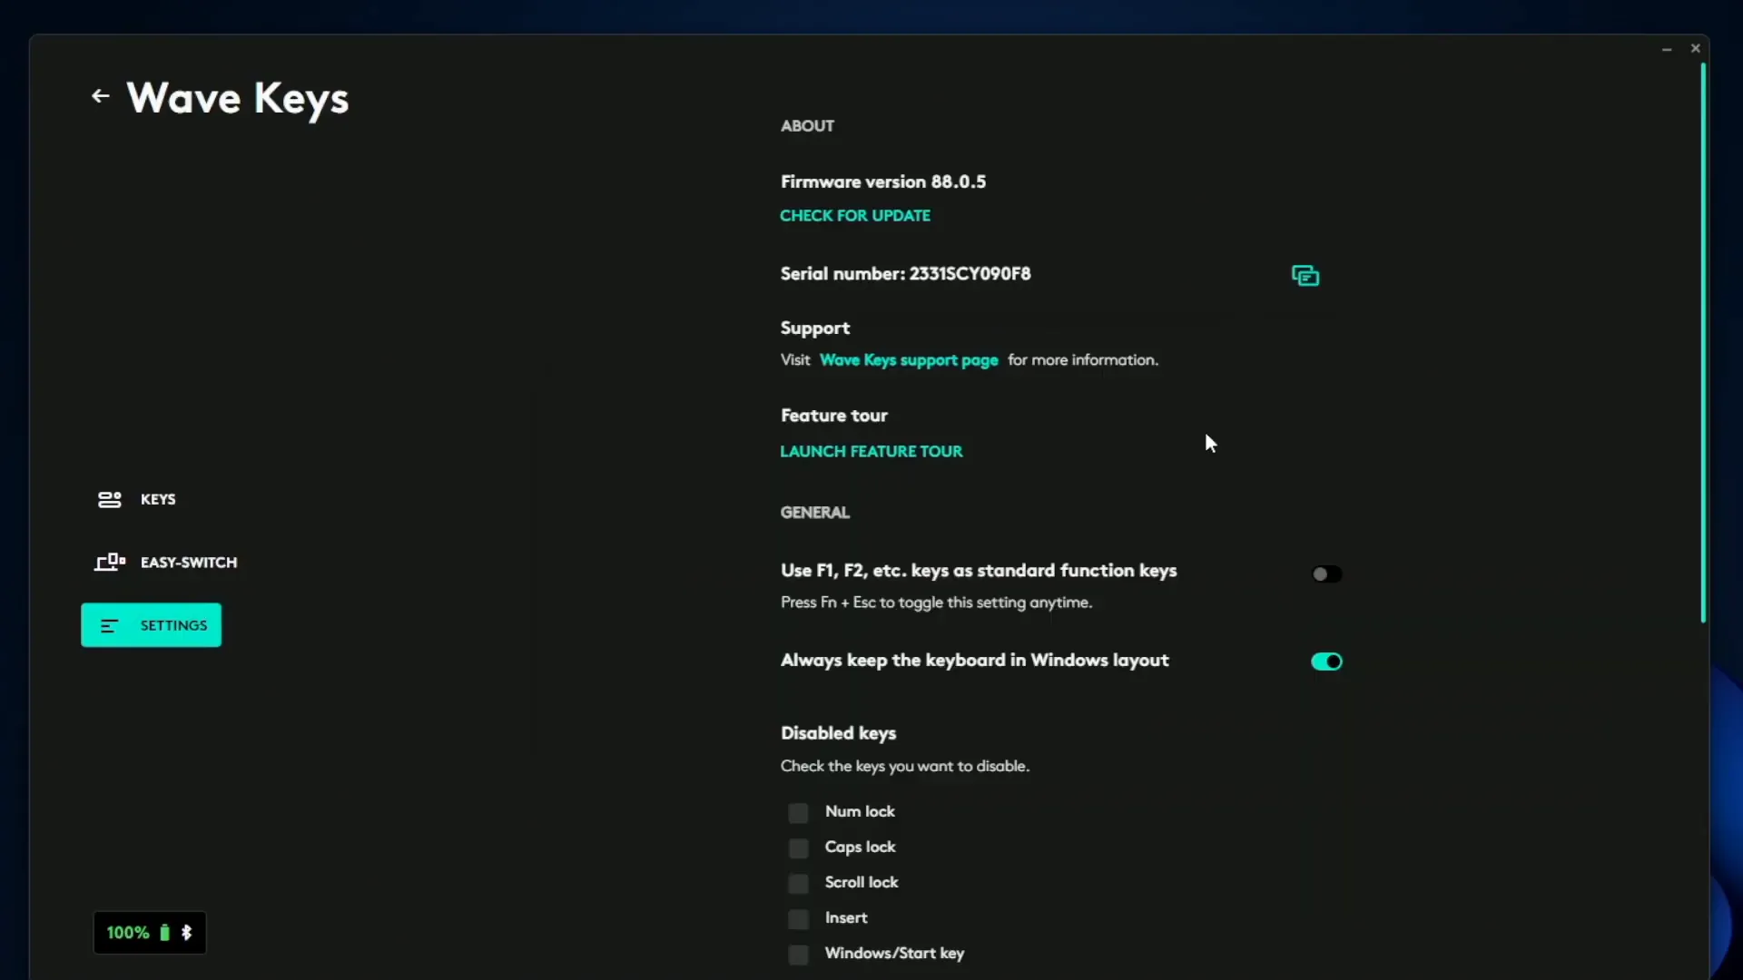The width and height of the screenshot is (1743, 980).
Task: Check the Insert key disable box
Action: tap(798, 919)
